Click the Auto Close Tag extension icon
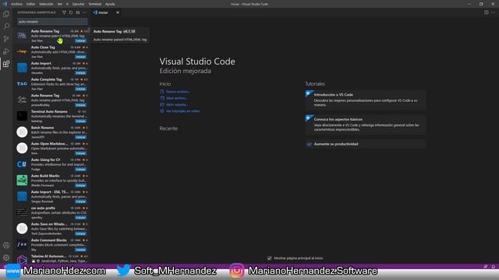The height and width of the screenshot is (280, 499). pyautogui.click(x=22, y=51)
